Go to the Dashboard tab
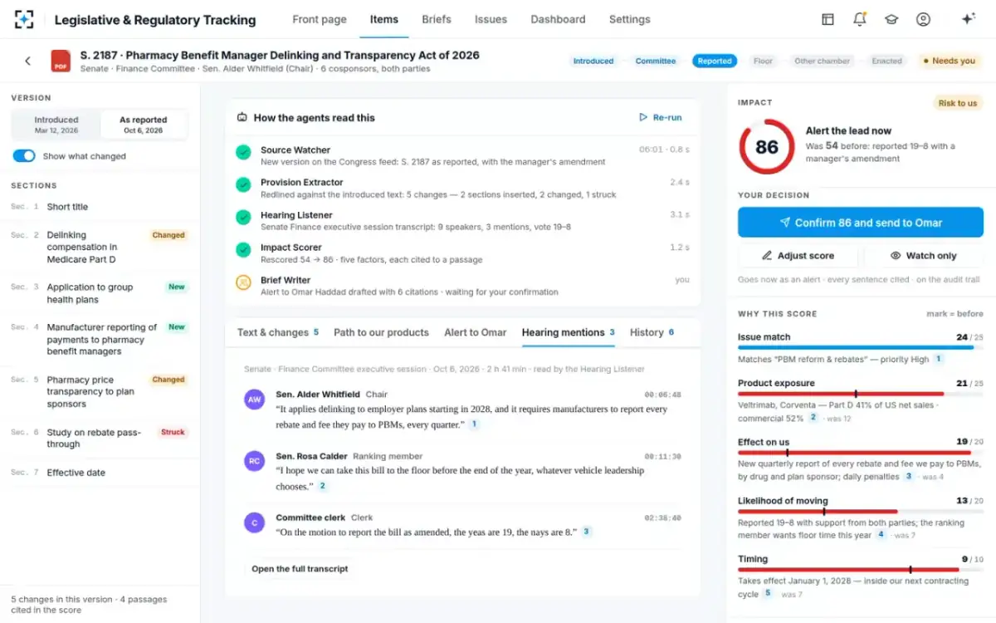Viewport: 996px width, 623px height. tap(558, 19)
